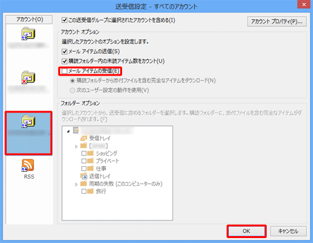Click the 受信トレイ folder icon

(84, 138)
